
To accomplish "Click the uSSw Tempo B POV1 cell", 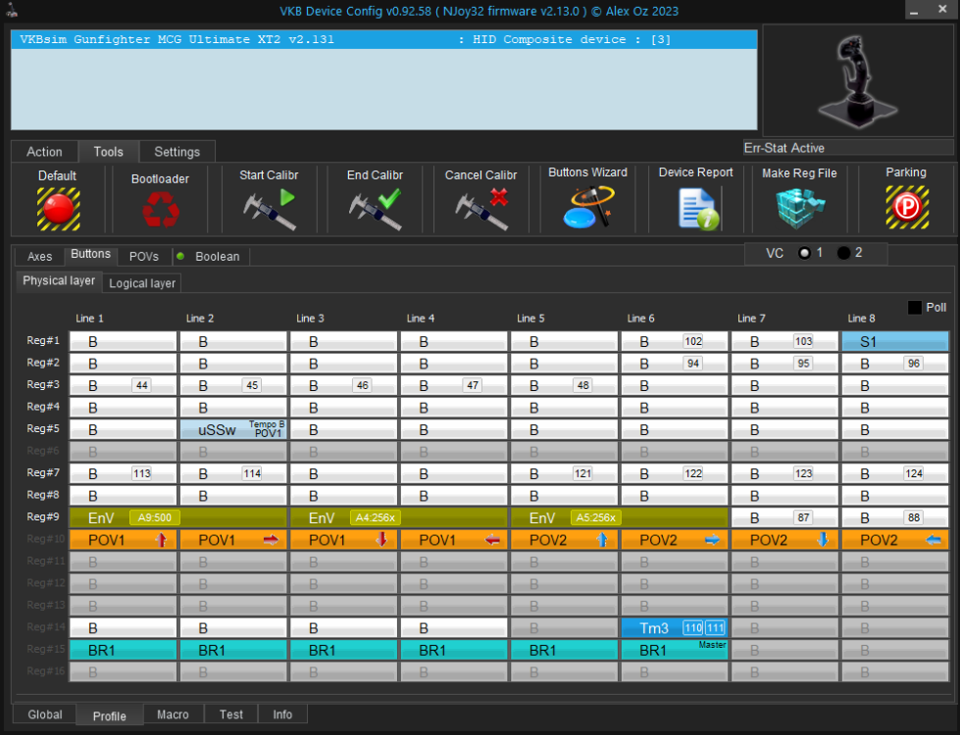I will pos(233,429).
